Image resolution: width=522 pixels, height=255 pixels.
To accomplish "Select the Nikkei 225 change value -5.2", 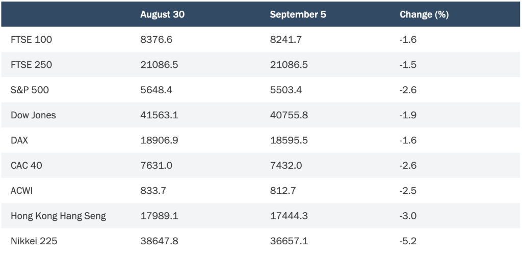I will click(x=408, y=241).
